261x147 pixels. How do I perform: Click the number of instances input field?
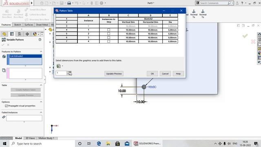(x=61, y=73)
